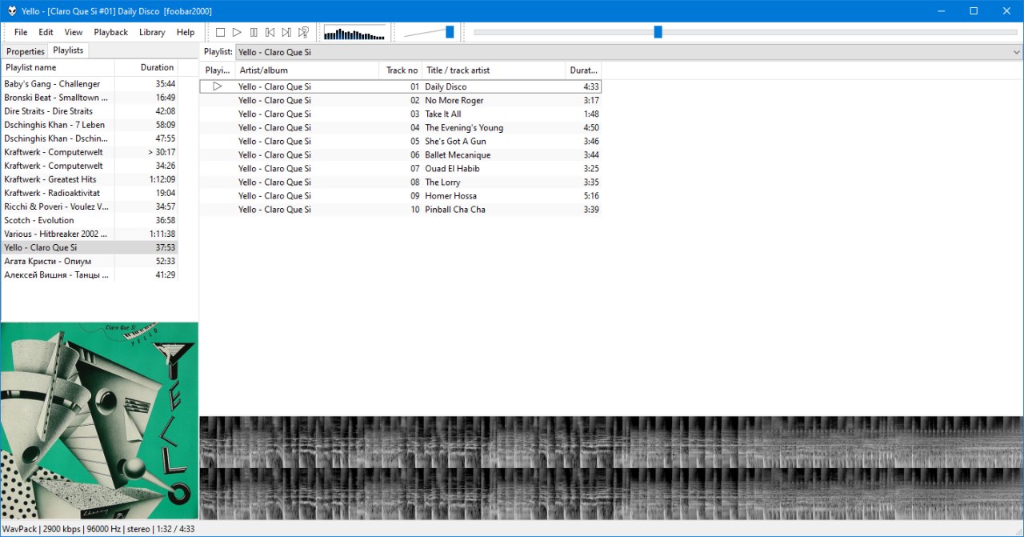1024x537 pixels.
Task: Select track Ouad El Habib
Action: [x=400, y=168]
